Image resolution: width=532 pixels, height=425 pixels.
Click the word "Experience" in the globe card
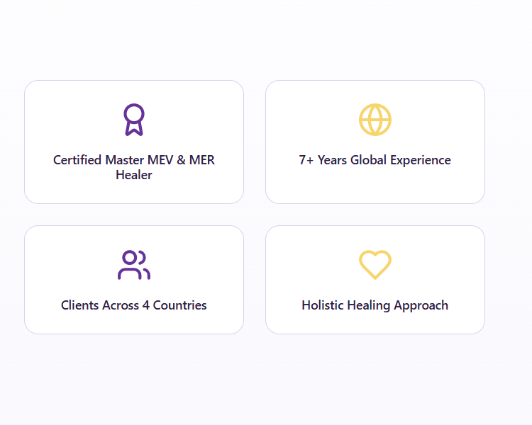tap(418, 160)
